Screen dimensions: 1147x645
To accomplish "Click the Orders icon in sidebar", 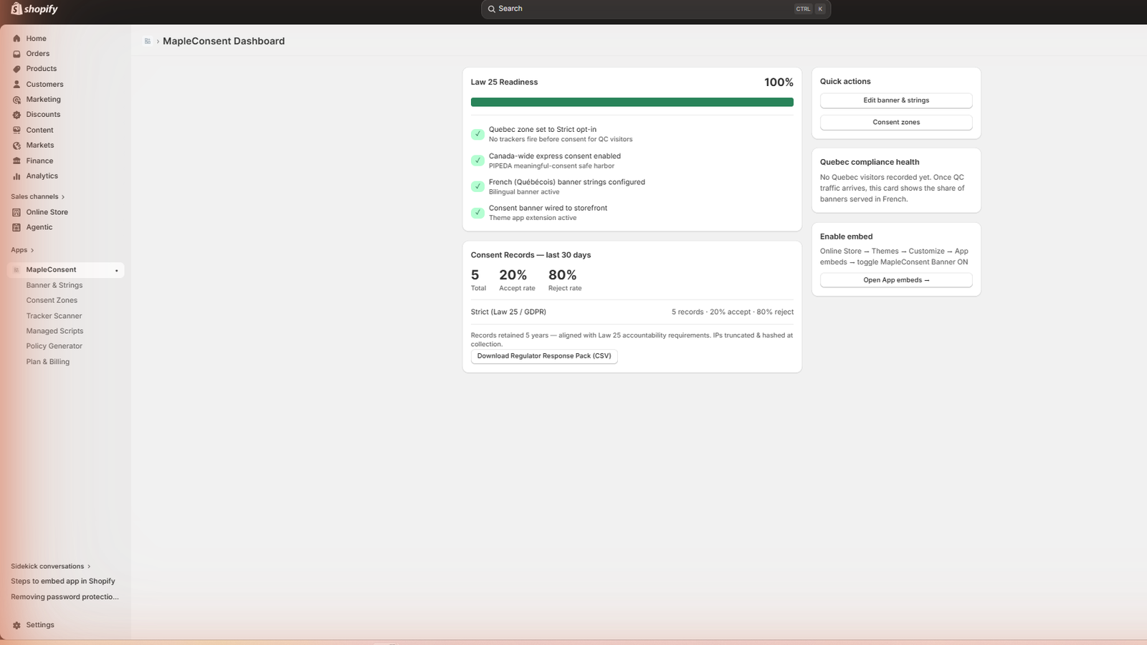I will coord(16,54).
